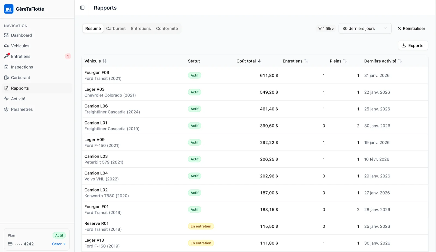Open Paramètres settings in sidebar
Image resolution: width=436 pixels, height=252 pixels.
tap(22, 109)
